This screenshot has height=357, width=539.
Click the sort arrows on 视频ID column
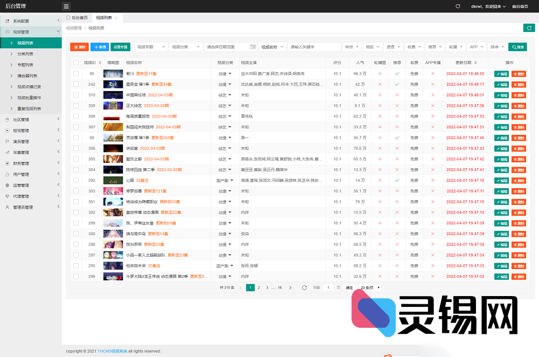100,63
